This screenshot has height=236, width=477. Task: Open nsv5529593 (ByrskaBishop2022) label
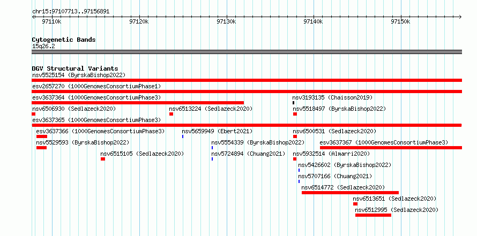[83, 142]
